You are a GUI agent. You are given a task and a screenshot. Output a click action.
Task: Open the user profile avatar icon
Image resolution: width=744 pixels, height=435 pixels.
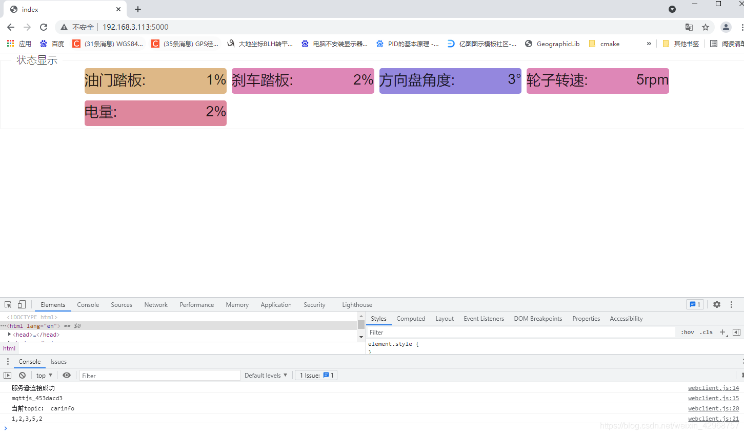[x=726, y=27]
